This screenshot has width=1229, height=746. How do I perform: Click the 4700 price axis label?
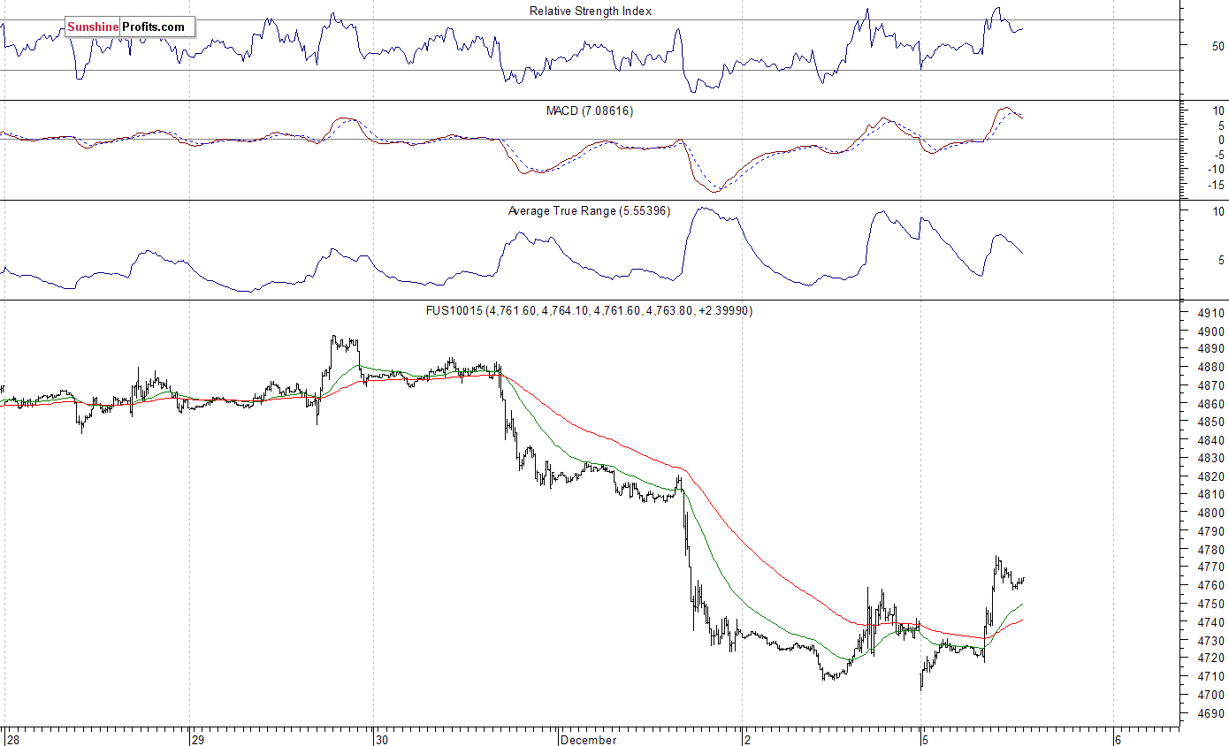(x=1211, y=695)
